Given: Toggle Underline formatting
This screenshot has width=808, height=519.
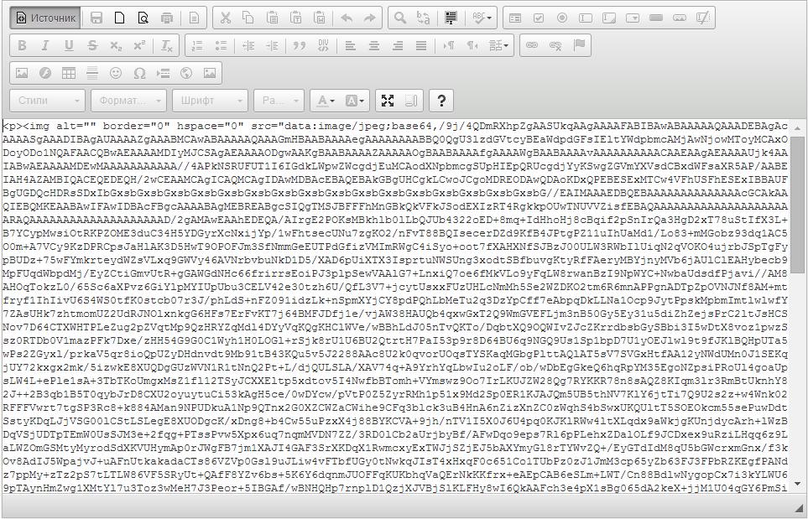Looking at the screenshot, I should (69, 45).
